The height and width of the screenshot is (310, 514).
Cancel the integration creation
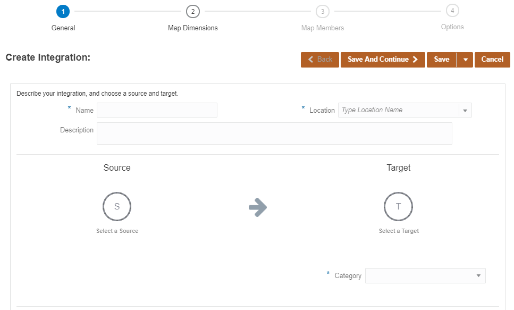click(492, 60)
